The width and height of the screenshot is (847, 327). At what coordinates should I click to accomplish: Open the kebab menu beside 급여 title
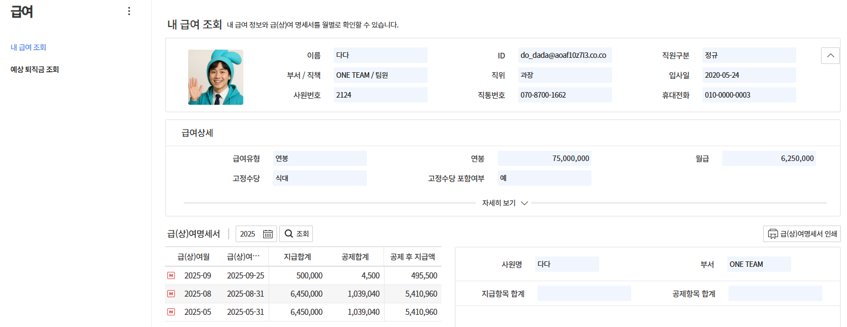click(129, 10)
